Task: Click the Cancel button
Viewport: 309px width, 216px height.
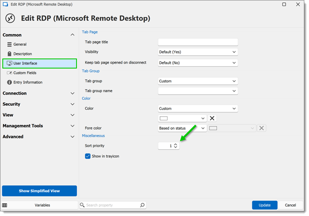Action: (290, 205)
